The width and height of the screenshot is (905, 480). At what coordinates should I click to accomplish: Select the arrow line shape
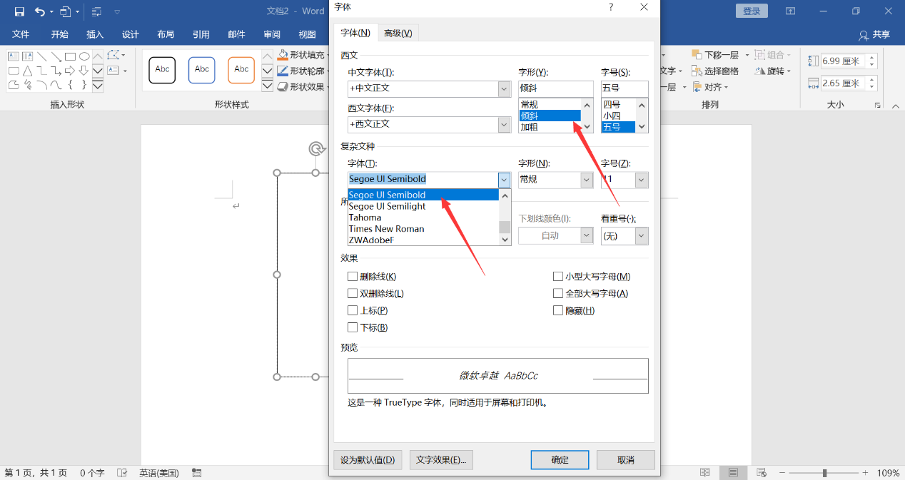click(56, 56)
